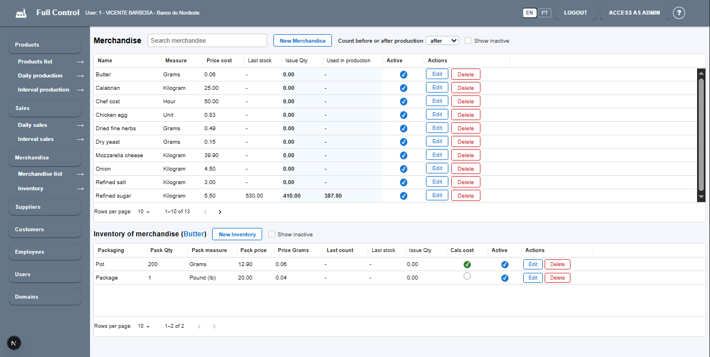Open Count before or after production dropdown
The width and height of the screenshot is (710, 357).
[442, 40]
